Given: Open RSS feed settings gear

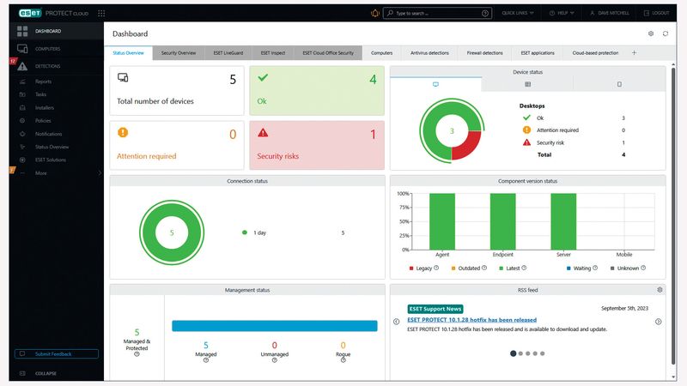Looking at the screenshot, I should (660, 290).
